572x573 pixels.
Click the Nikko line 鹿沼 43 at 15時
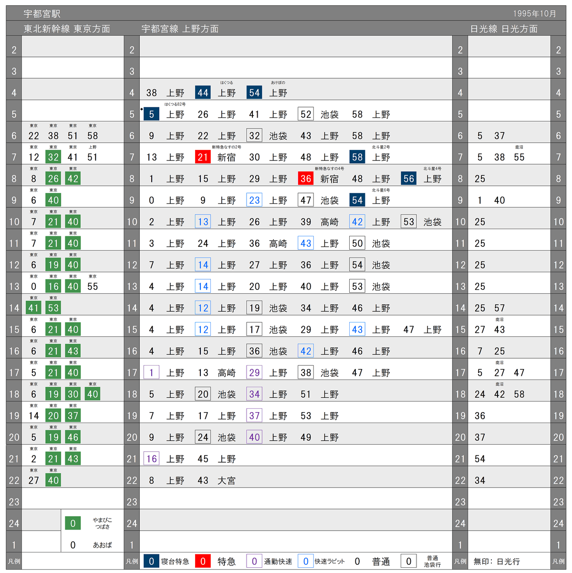(x=499, y=329)
